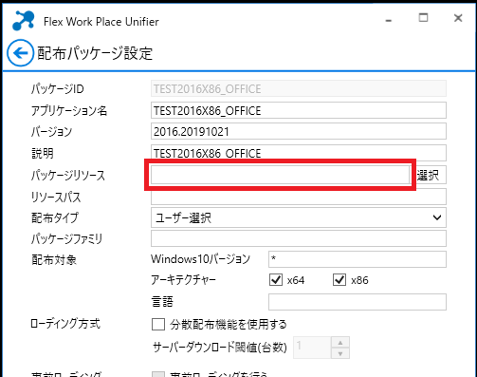Close the Flex Work Place Unifier window

tap(458, 18)
